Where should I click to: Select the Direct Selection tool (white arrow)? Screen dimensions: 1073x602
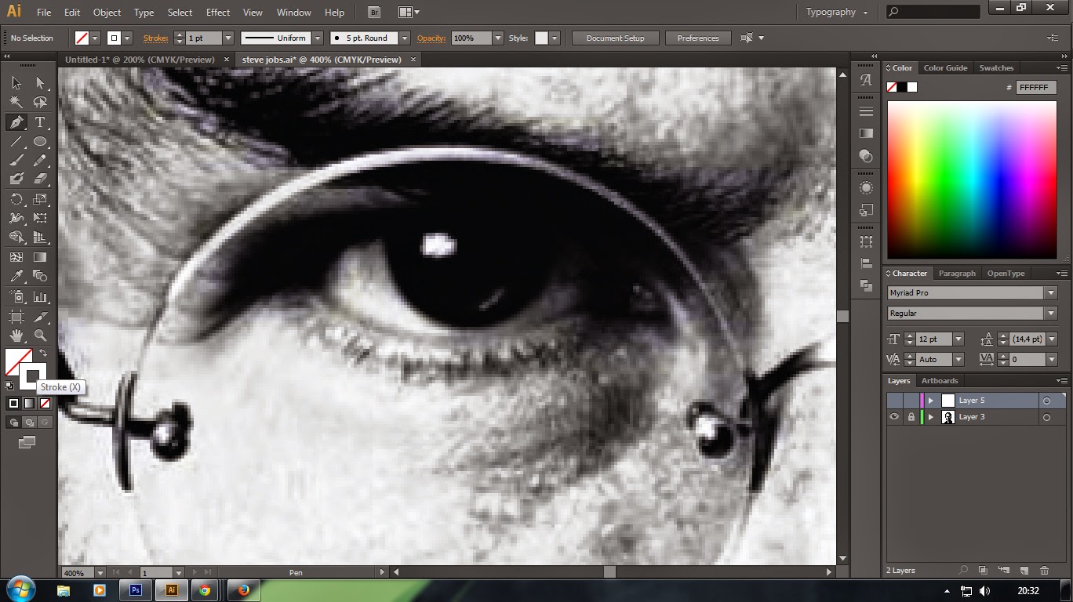tap(40, 83)
